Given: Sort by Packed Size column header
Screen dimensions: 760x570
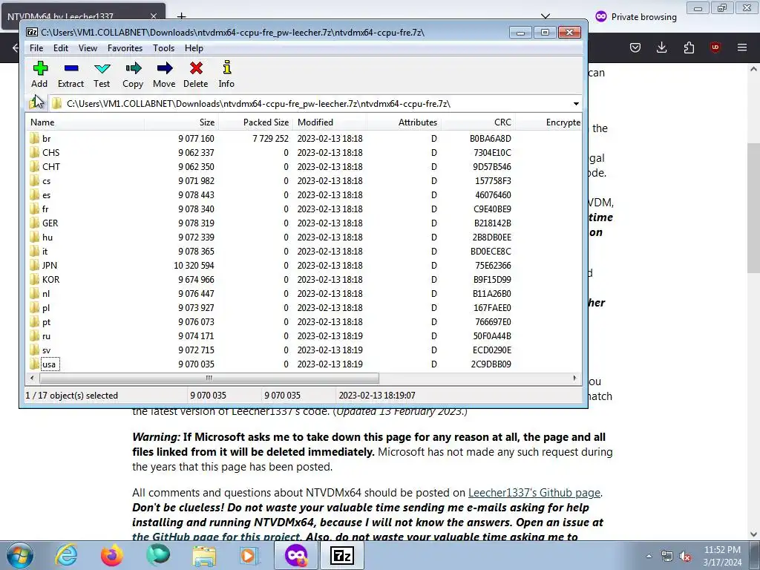Looking at the screenshot, I should click(255, 122).
